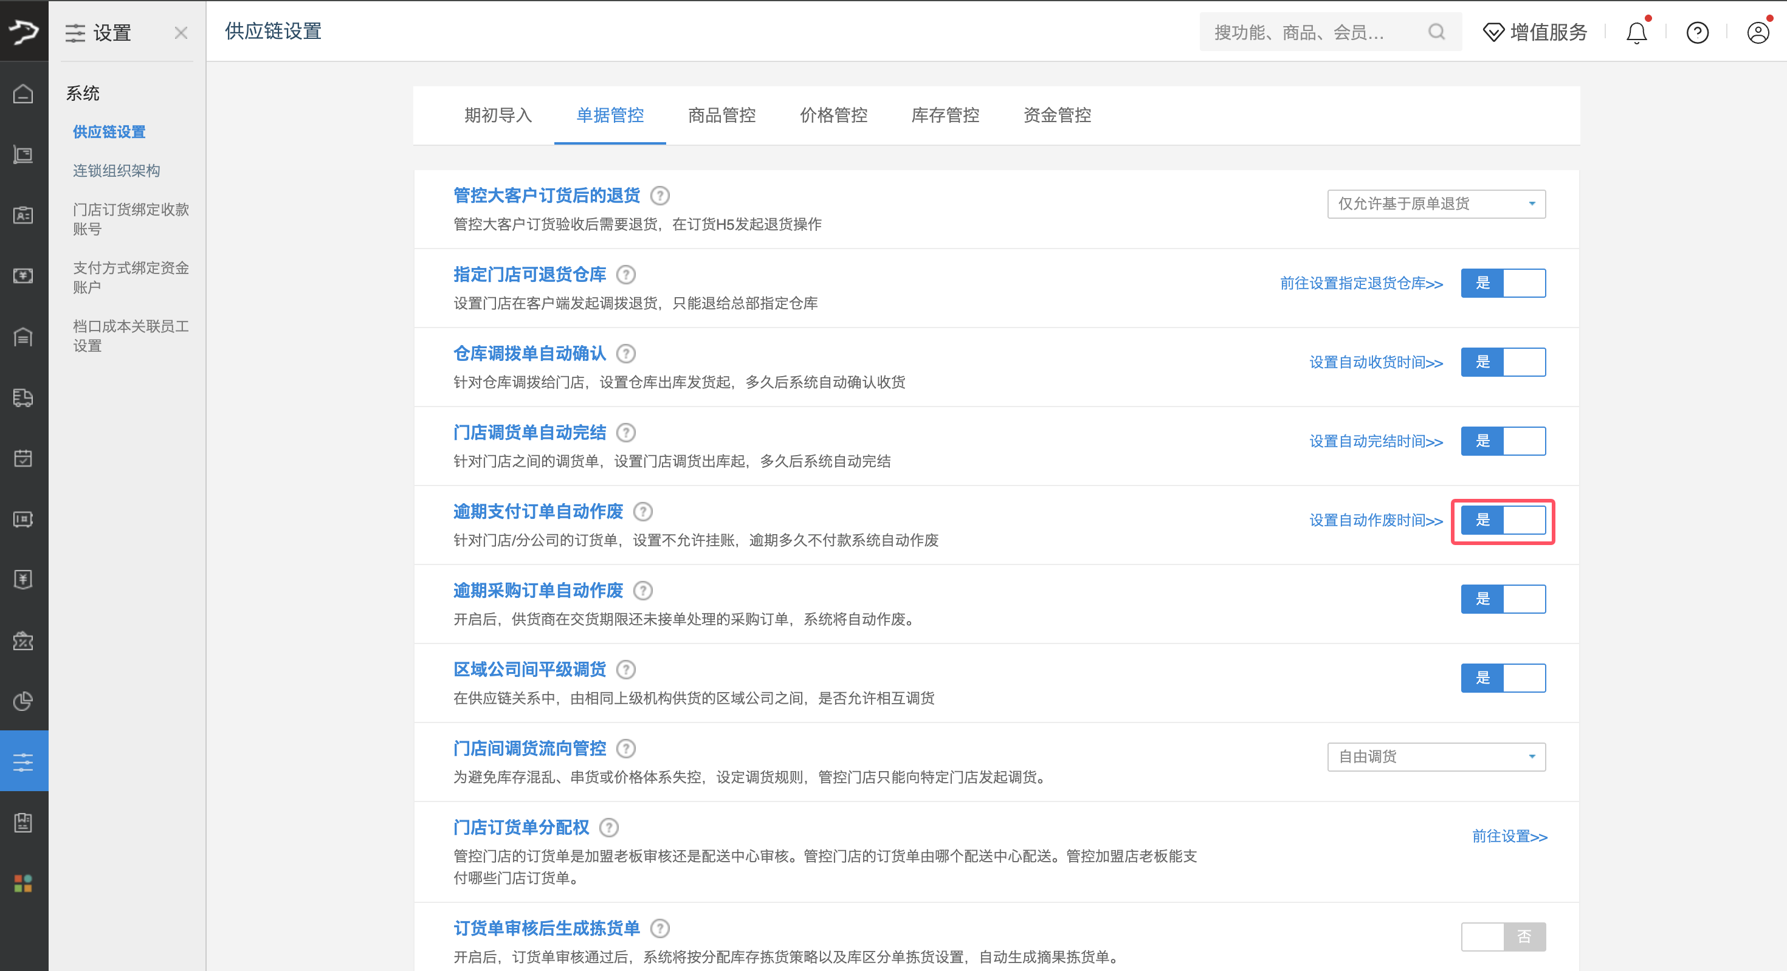
Task: Open the 仅允许基于原单退货 dropdown
Action: pos(1436,204)
